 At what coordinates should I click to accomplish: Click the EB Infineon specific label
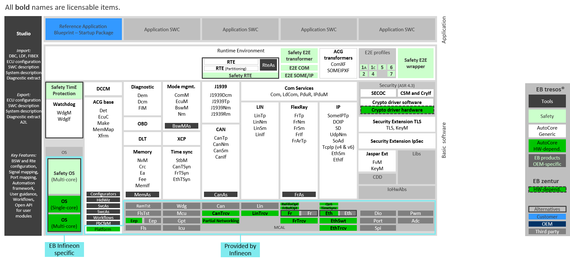click(x=64, y=249)
